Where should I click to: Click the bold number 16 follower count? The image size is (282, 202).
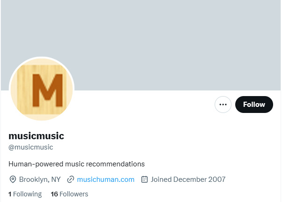coord(54,194)
